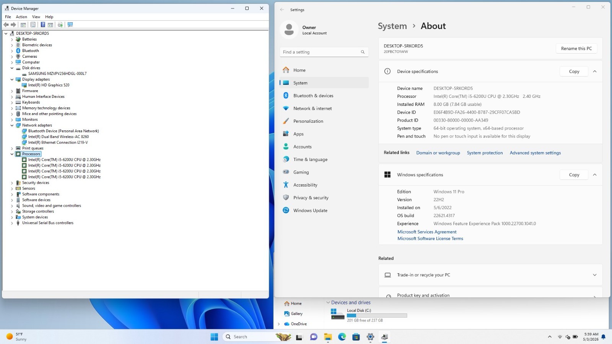Expand the Bluetooth category in Device Manager
Viewport: 612px width, 344px height.
tap(12, 51)
